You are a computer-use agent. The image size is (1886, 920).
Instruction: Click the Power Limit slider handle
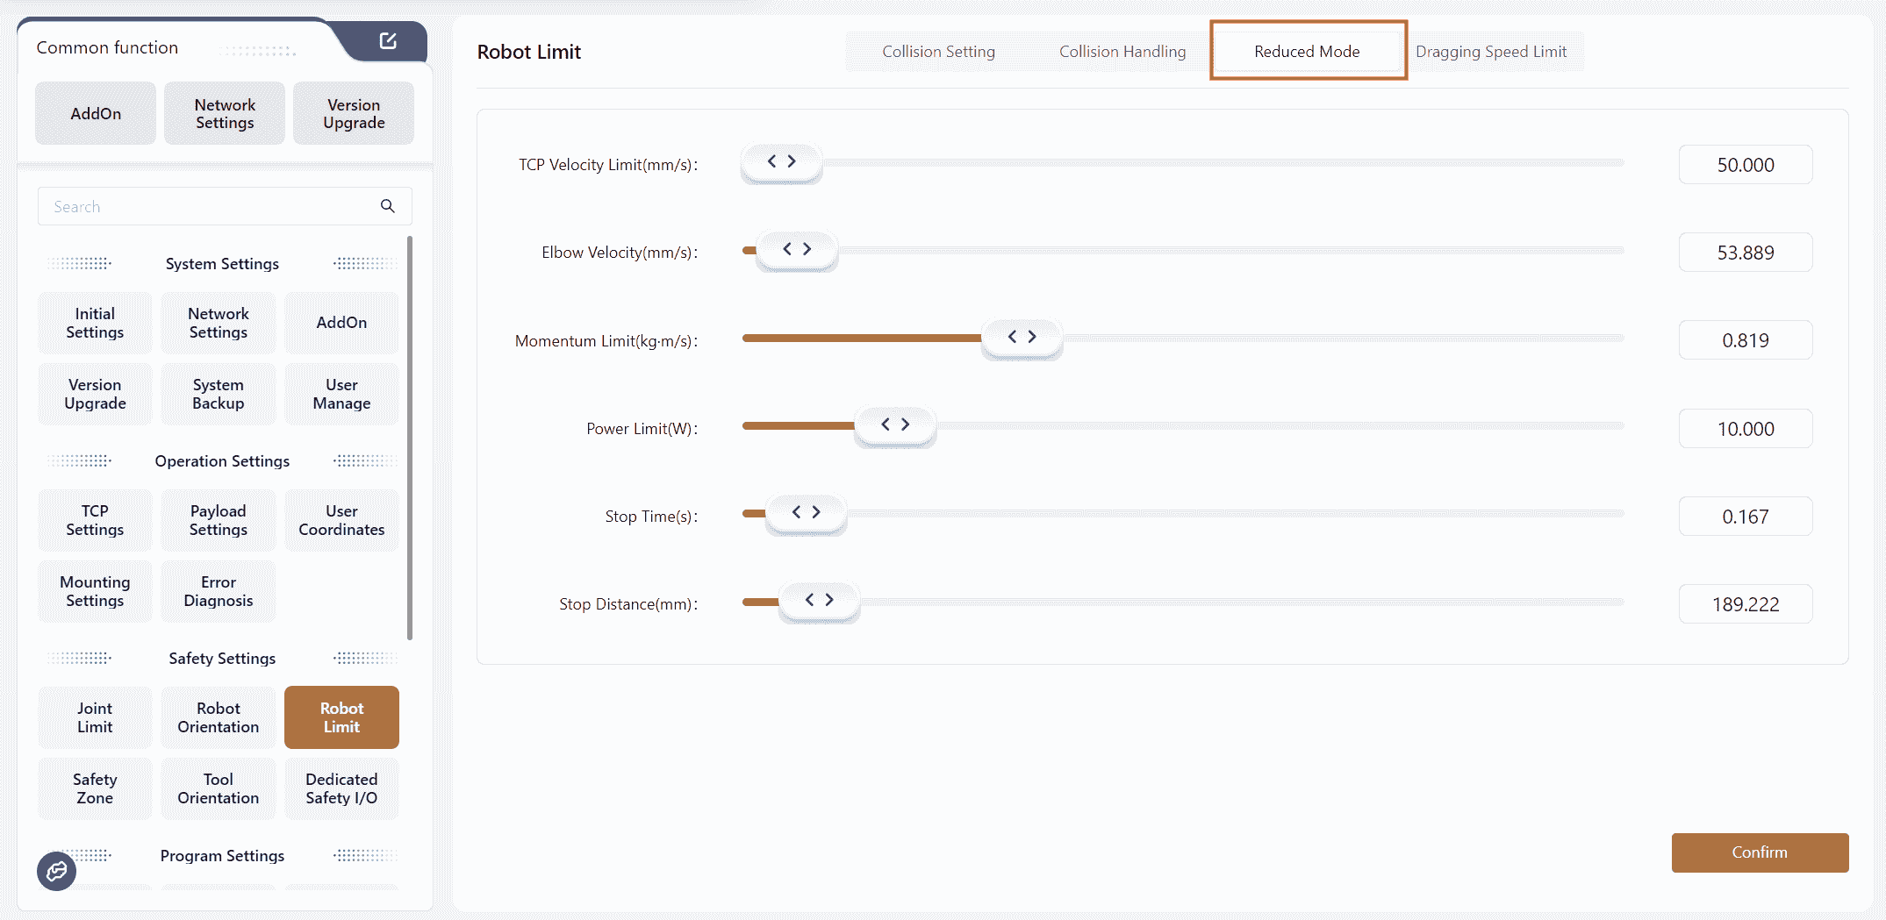coord(894,425)
